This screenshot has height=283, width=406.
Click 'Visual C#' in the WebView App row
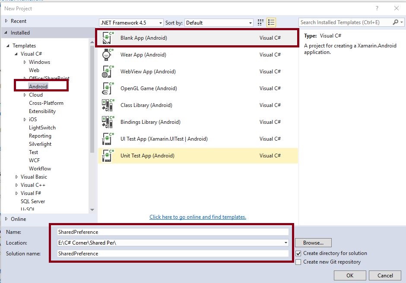tap(270, 71)
